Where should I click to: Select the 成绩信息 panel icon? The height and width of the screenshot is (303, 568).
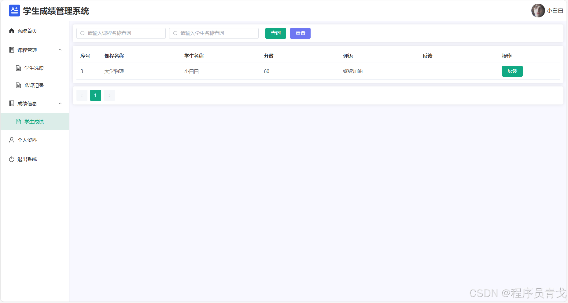(12, 103)
